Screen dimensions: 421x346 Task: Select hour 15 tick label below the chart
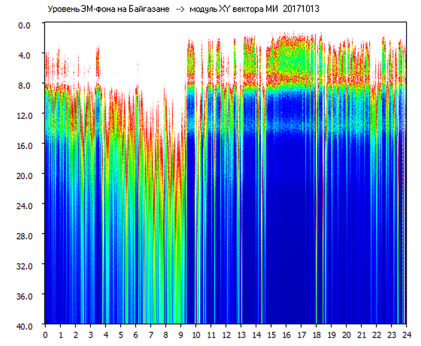tap(271, 335)
